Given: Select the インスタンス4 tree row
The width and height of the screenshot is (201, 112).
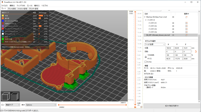Looking at the screenshot, I should click(171, 32).
